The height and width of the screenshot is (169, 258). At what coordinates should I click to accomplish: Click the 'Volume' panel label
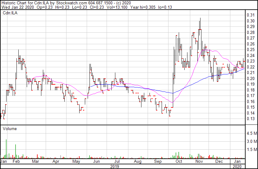coord(10,129)
